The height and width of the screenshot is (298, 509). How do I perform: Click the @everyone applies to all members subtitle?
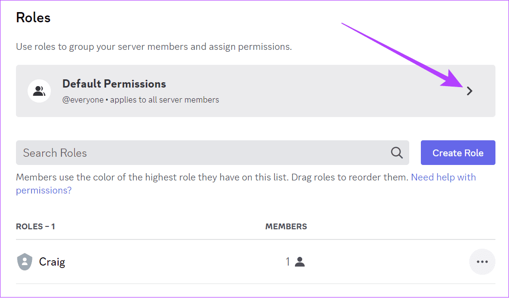tap(140, 100)
